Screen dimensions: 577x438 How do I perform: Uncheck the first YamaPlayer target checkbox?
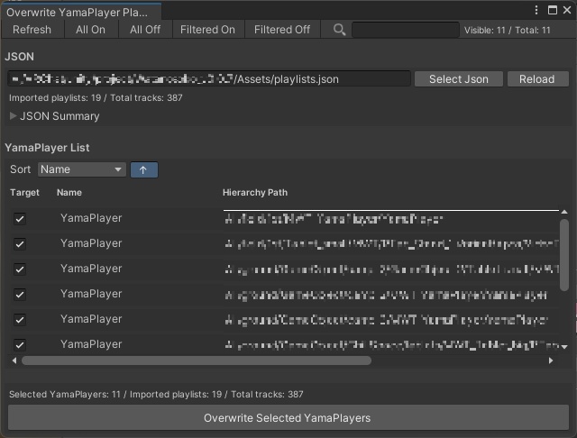pyautogui.click(x=20, y=218)
